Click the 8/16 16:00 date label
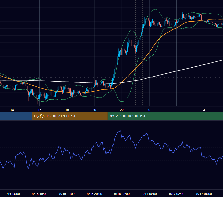223x197 pixels. click(x=40, y=194)
